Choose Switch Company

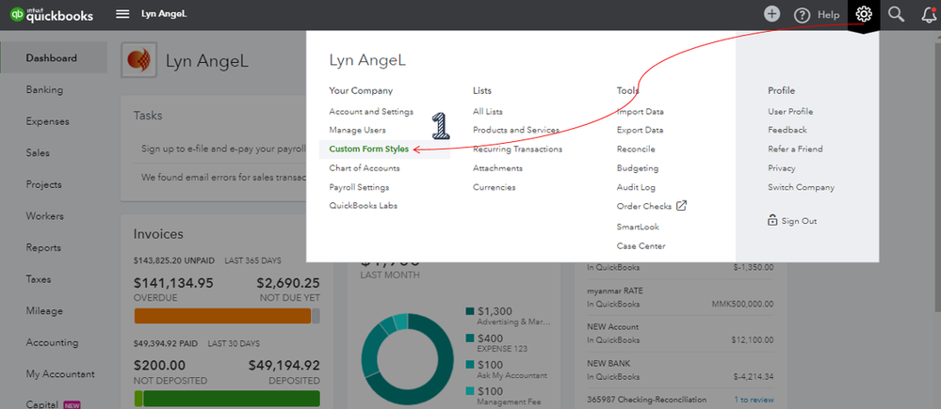click(801, 187)
